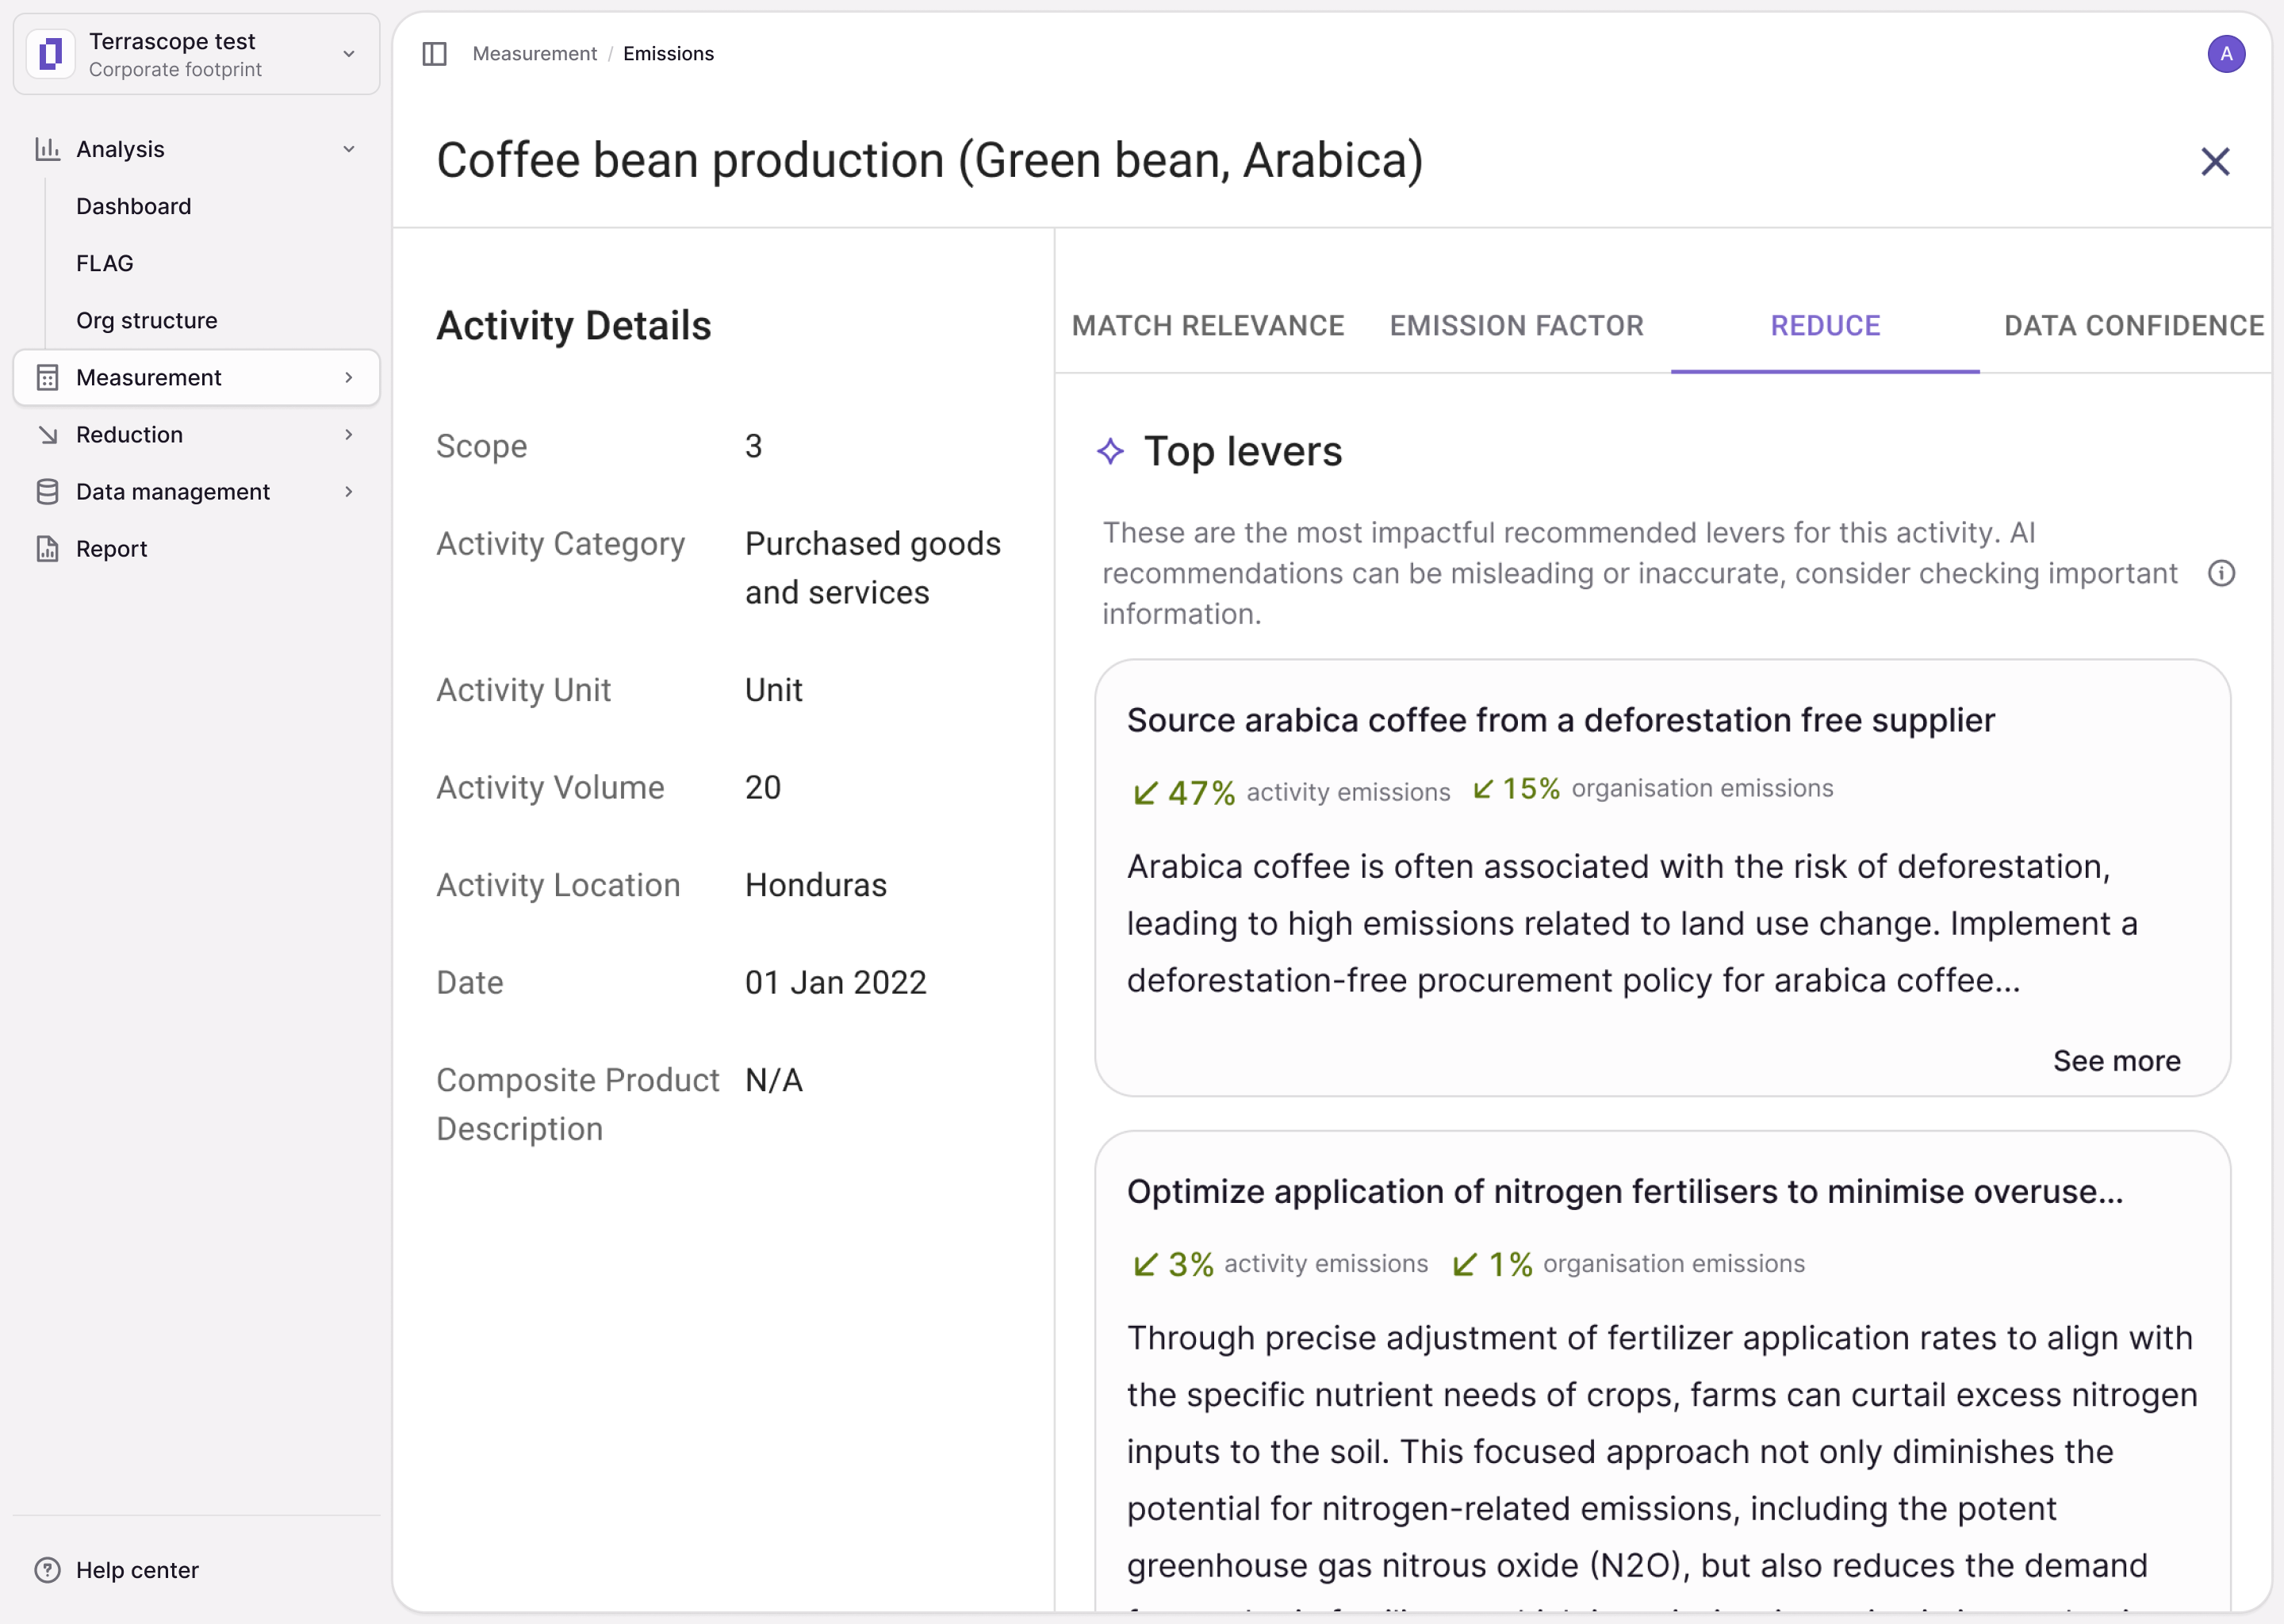This screenshot has height=1624, width=2284.
Task: Open the Dashboard page
Action: click(133, 206)
